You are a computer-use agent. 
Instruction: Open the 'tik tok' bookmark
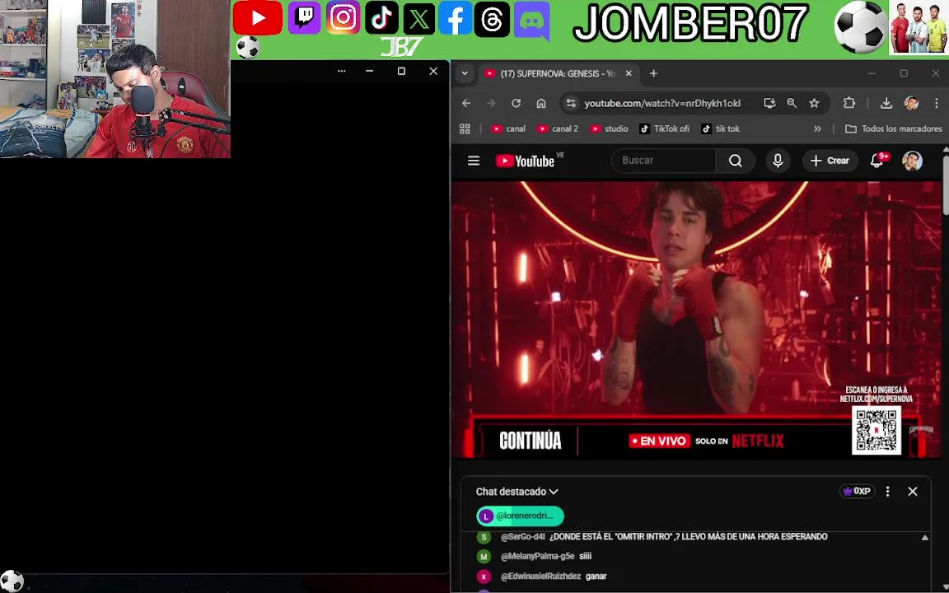coord(720,128)
